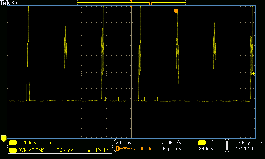Click the DVM AC RMS label
Image resolution: width=265 pixels, height=159 pixels.
31,150
